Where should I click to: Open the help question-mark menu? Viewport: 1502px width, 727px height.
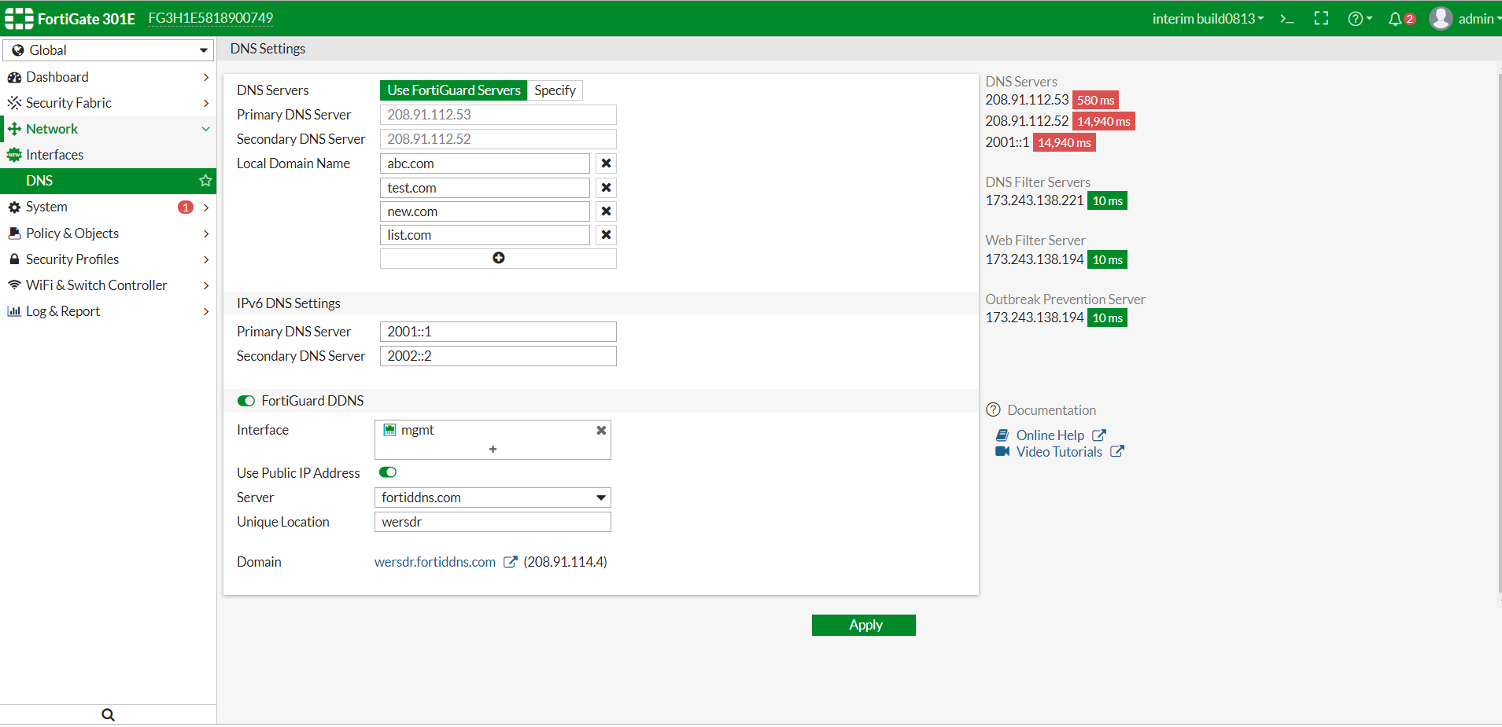pyautogui.click(x=1359, y=19)
